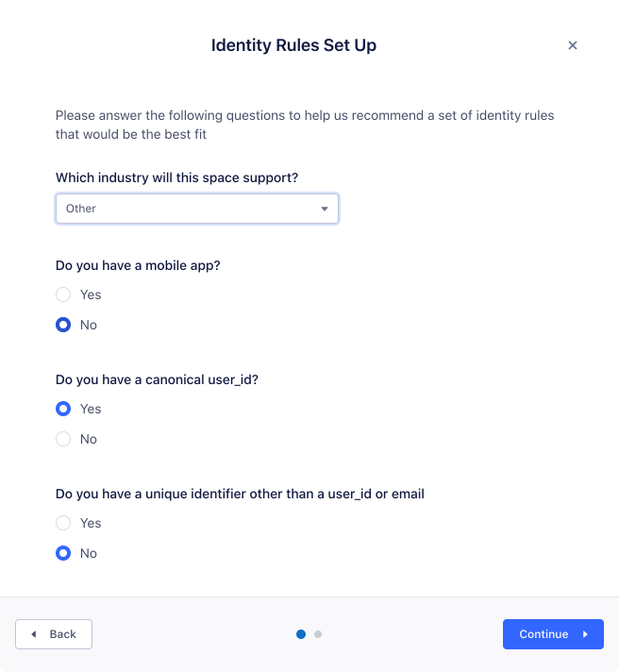The image size is (619, 672).
Task: Pick No radio for unique identifier question
Action: click(x=63, y=553)
